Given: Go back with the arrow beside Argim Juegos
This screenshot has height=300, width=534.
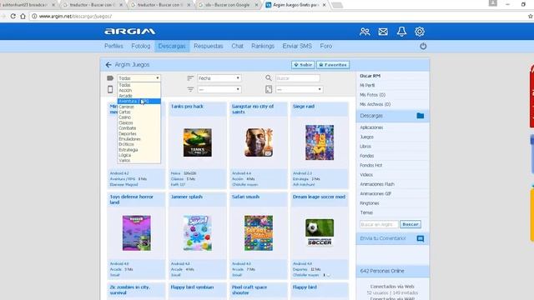Looking at the screenshot, I should [108, 65].
